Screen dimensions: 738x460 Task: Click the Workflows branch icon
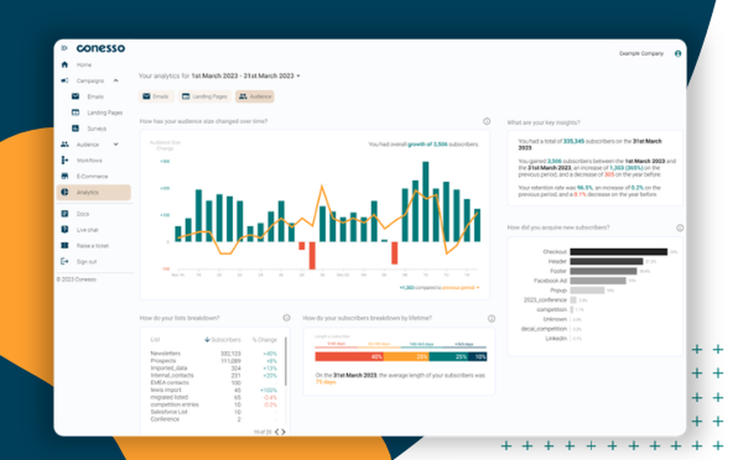coord(65,161)
